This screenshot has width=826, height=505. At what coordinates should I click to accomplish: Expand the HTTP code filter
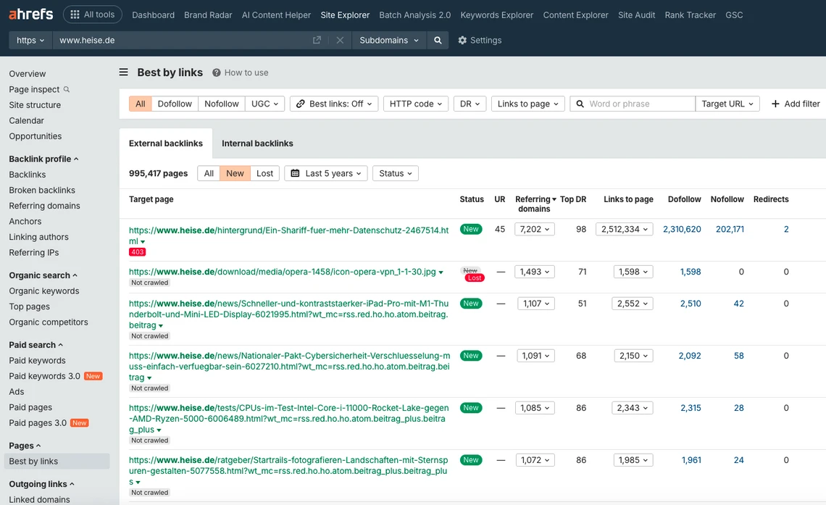tap(415, 103)
